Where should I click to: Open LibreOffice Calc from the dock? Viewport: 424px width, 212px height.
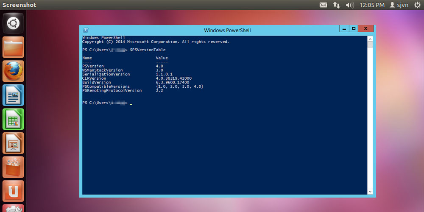click(x=13, y=119)
